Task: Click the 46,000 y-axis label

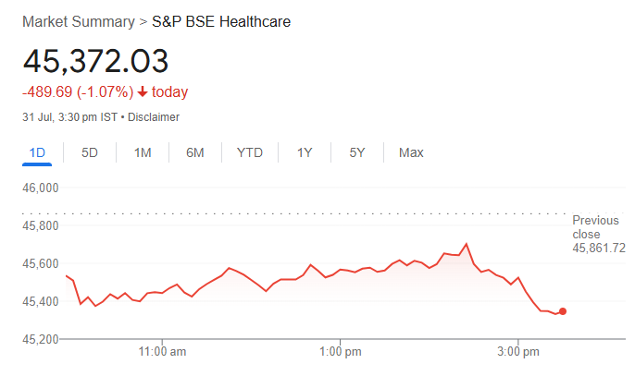Action: tap(41, 188)
